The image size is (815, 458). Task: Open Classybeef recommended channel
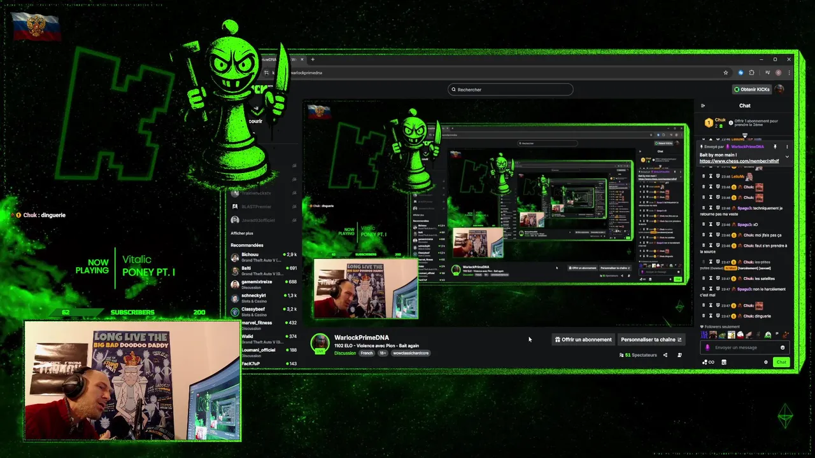264,312
